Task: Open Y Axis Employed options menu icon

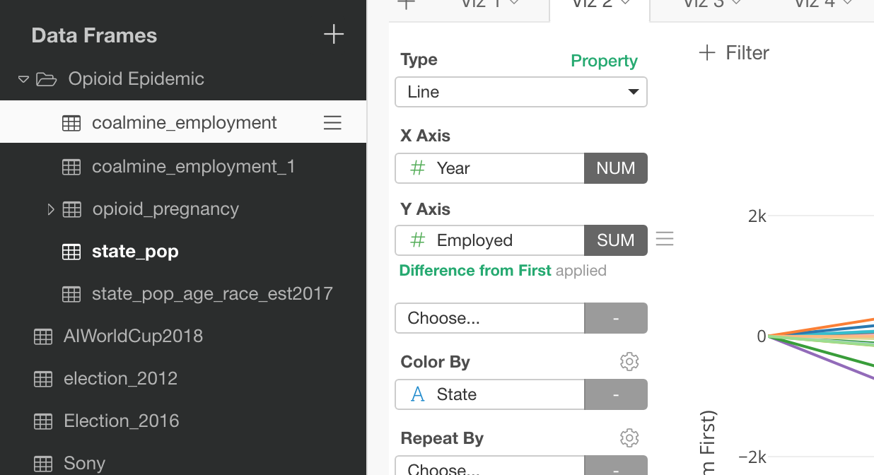Action: (665, 239)
